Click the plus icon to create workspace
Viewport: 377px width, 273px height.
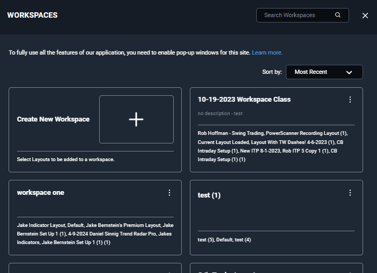tap(136, 119)
